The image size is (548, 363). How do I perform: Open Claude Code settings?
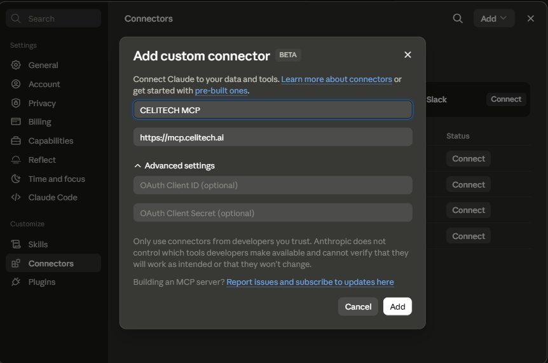click(x=53, y=198)
